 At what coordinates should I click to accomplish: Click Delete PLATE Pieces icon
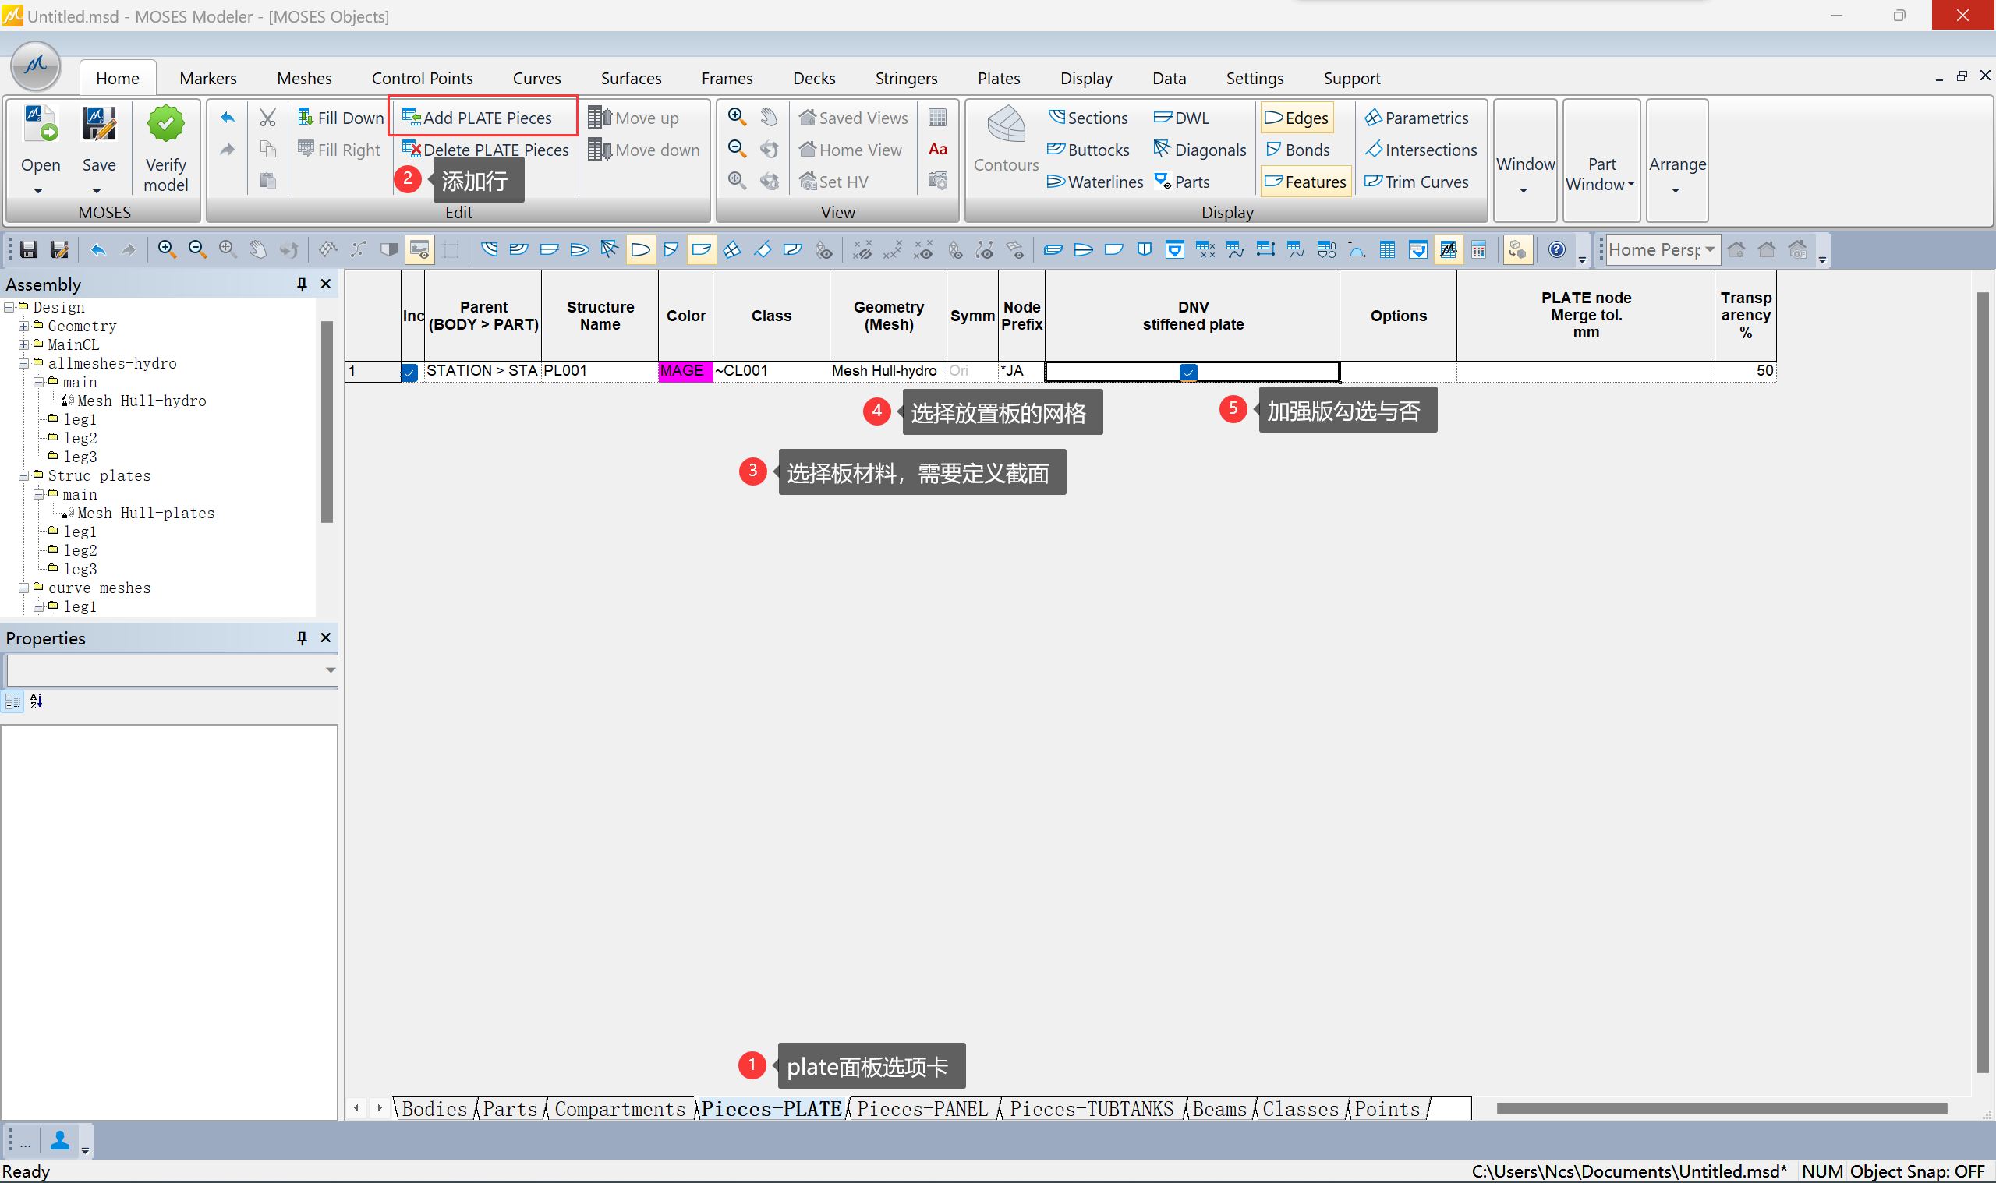tap(411, 149)
